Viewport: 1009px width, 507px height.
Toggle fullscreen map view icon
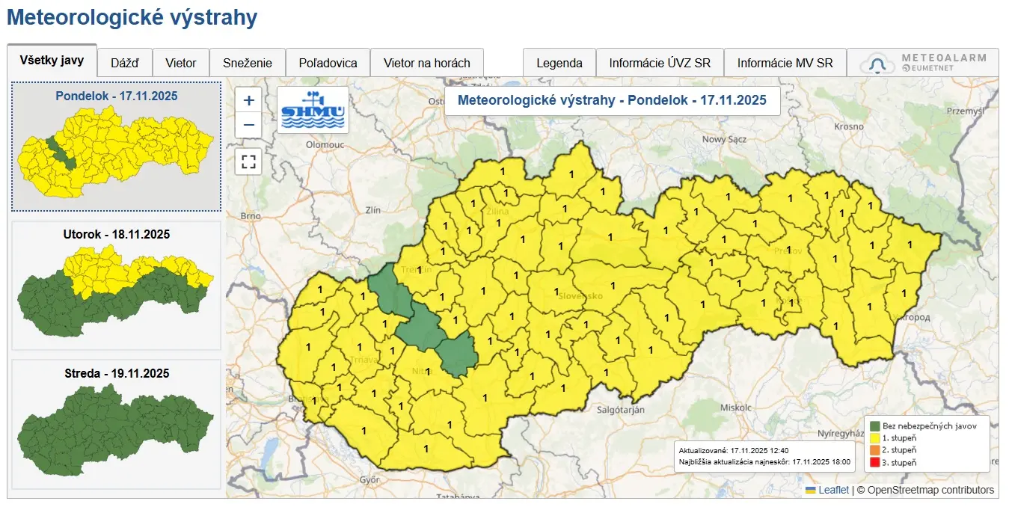point(248,162)
